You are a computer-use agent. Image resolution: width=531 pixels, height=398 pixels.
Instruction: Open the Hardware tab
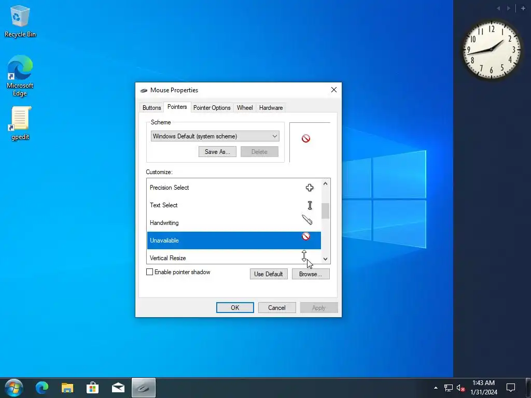tap(271, 108)
